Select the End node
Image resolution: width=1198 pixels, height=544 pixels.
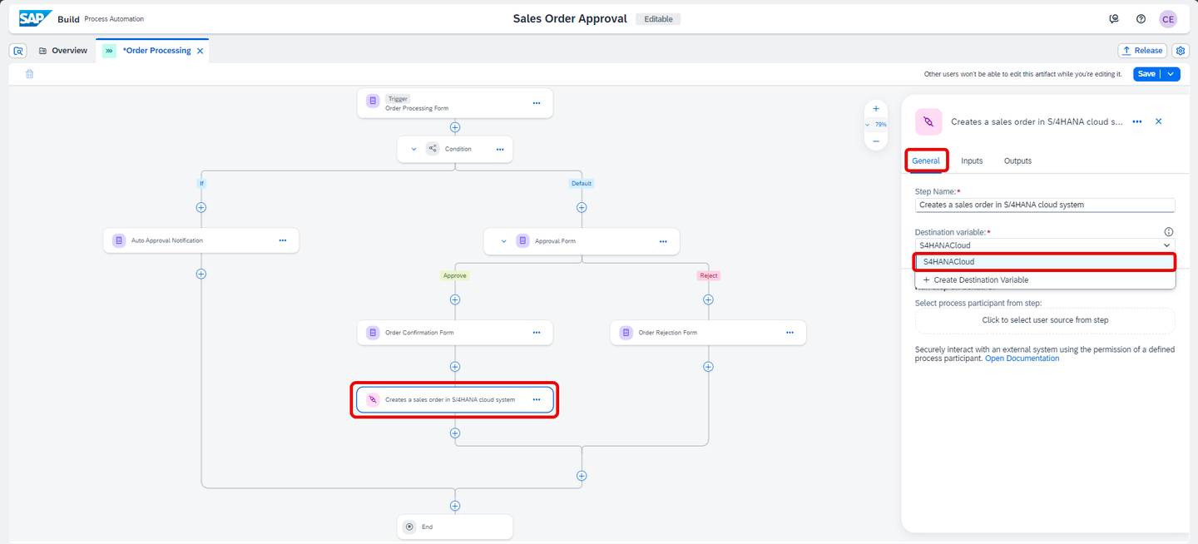tap(455, 527)
